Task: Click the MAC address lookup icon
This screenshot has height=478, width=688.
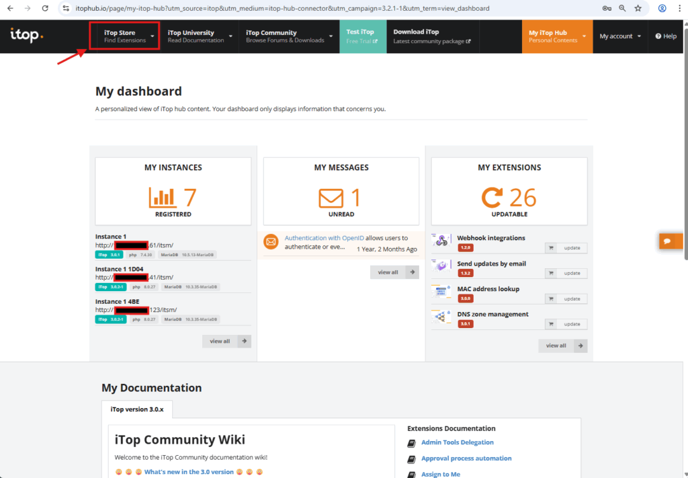Action: coord(441,292)
